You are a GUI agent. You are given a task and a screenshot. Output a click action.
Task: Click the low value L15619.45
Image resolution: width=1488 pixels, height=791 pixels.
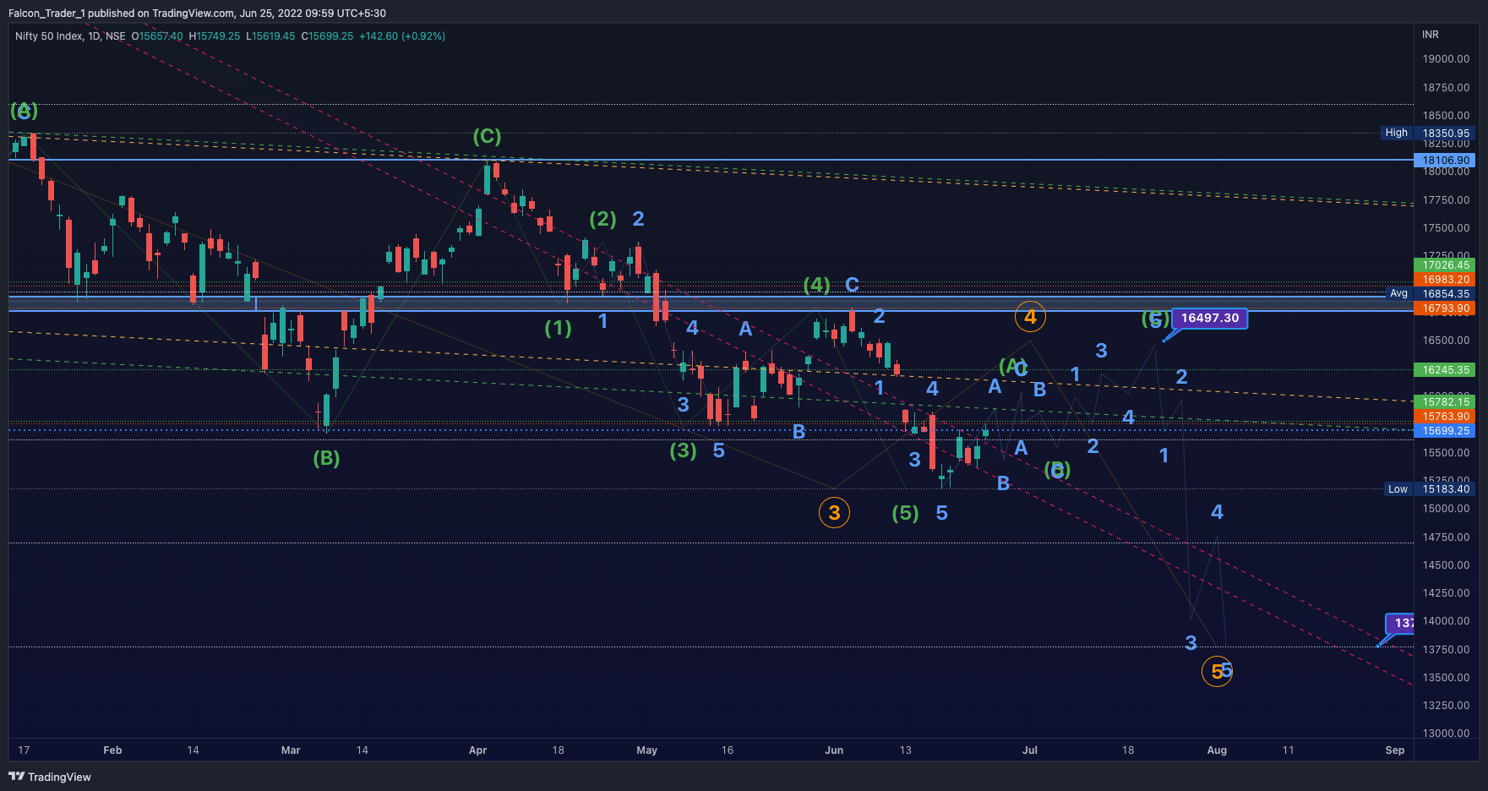(270, 36)
